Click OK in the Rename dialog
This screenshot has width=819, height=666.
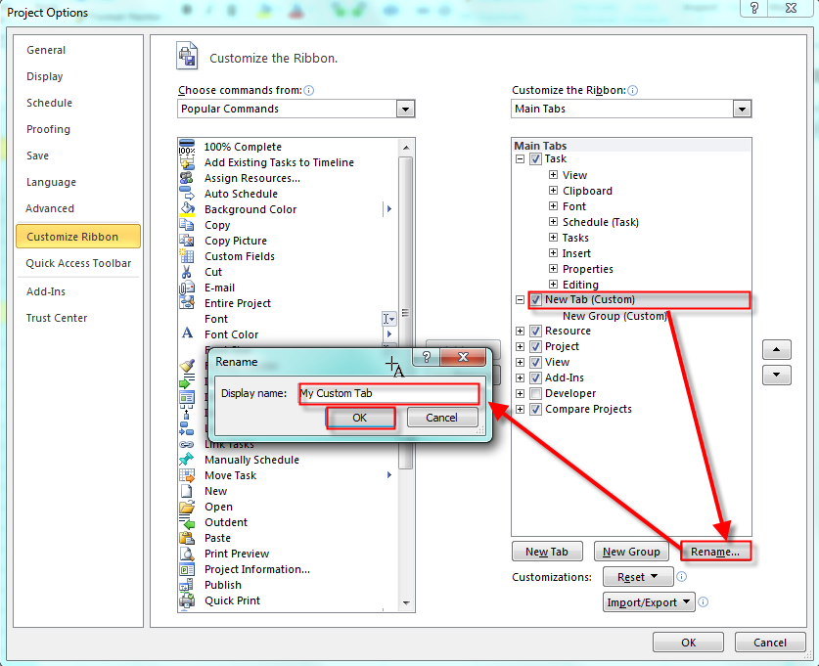pyautogui.click(x=360, y=418)
